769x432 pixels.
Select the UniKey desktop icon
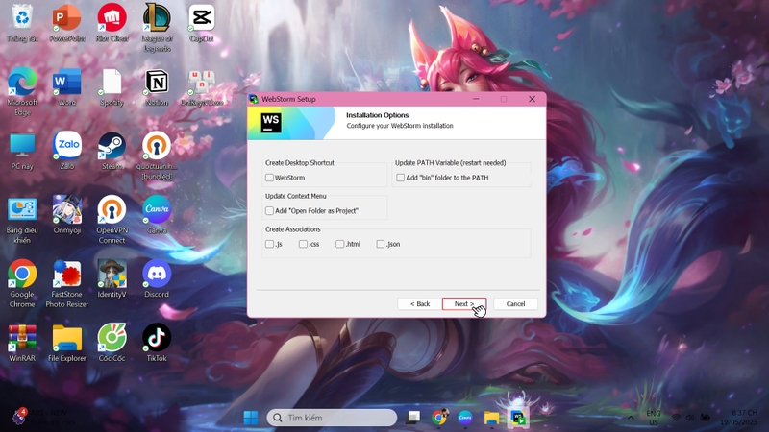click(x=202, y=87)
